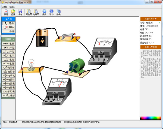Open the 文件 menu
The image size is (163, 129).
[5, 7]
